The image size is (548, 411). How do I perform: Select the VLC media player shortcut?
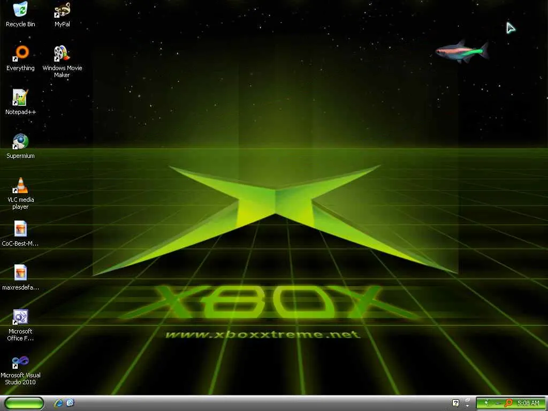coord(20,193)
